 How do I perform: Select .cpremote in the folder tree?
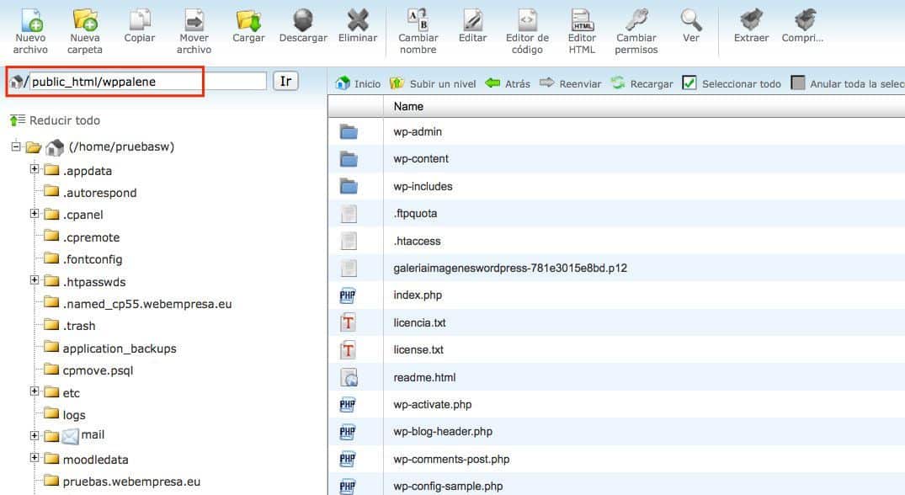[82, 237]
